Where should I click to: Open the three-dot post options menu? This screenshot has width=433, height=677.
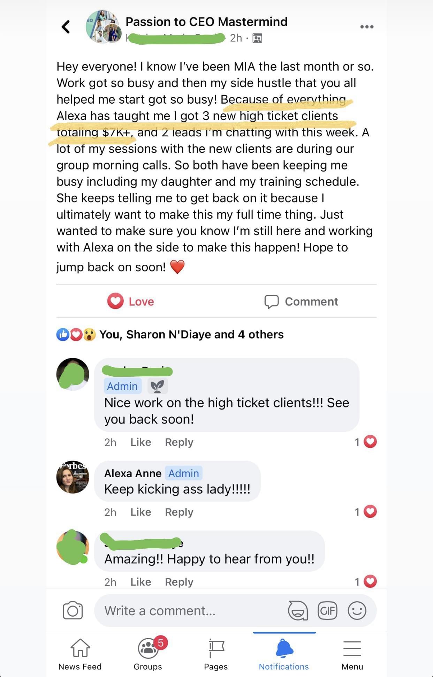click(366, 27)
